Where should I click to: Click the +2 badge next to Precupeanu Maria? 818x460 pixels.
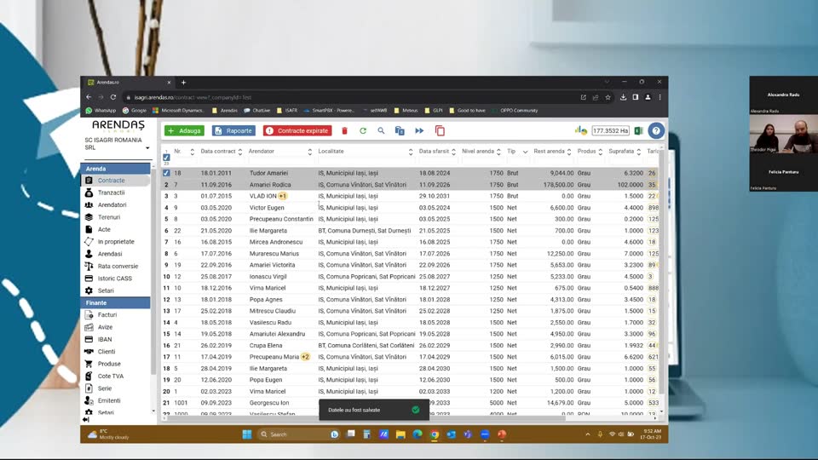[305, 357]
